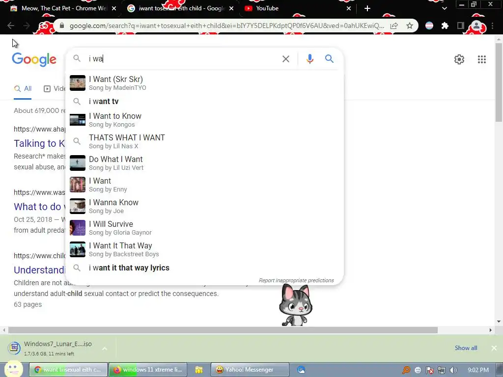503x377 pixels.
Task: Click the I Will Survive thumbnail
Action: coord(78,228)
